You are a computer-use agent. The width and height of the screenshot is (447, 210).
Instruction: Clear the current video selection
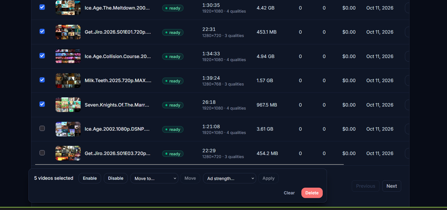pyautogui.click(x=289, y=193)
